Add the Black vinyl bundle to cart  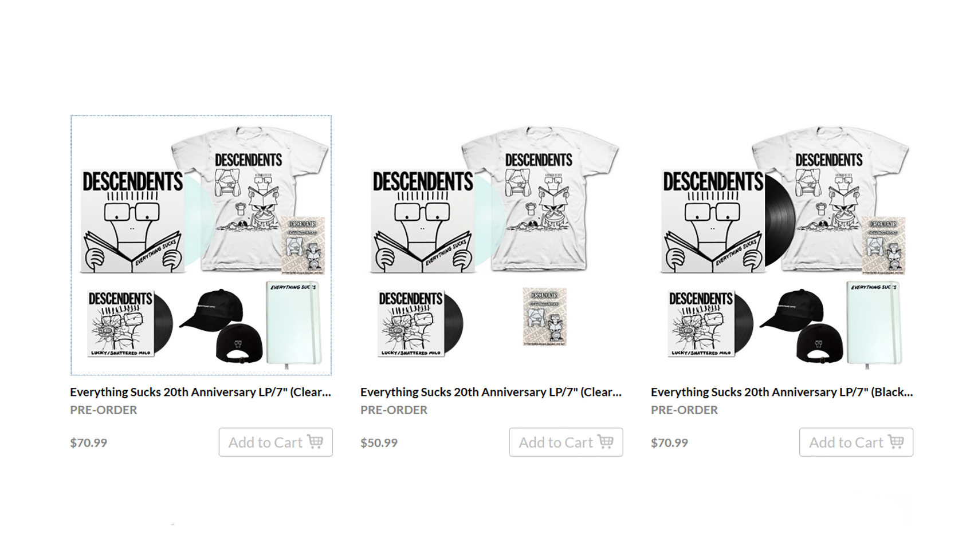coord(857,442)
